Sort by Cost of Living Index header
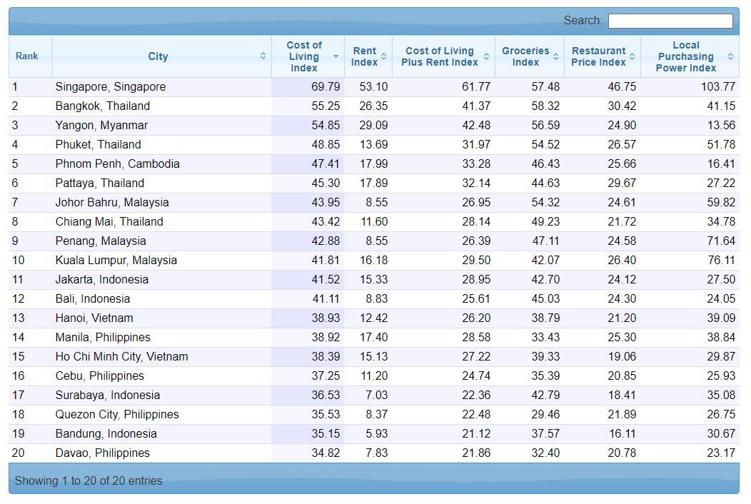This screenshot has width=751, height=504. [x=308, y=56]
